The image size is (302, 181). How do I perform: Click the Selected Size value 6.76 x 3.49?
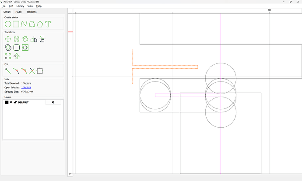tap(27, 92)
